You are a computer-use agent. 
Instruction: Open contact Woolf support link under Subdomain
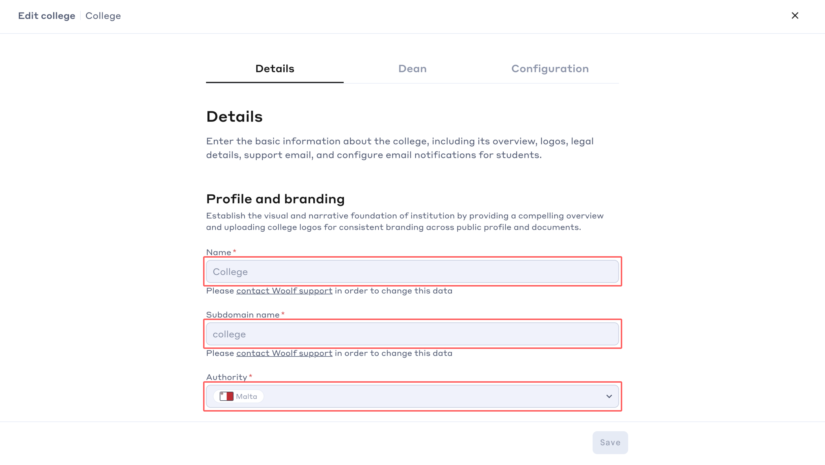(x=284, y=353)
